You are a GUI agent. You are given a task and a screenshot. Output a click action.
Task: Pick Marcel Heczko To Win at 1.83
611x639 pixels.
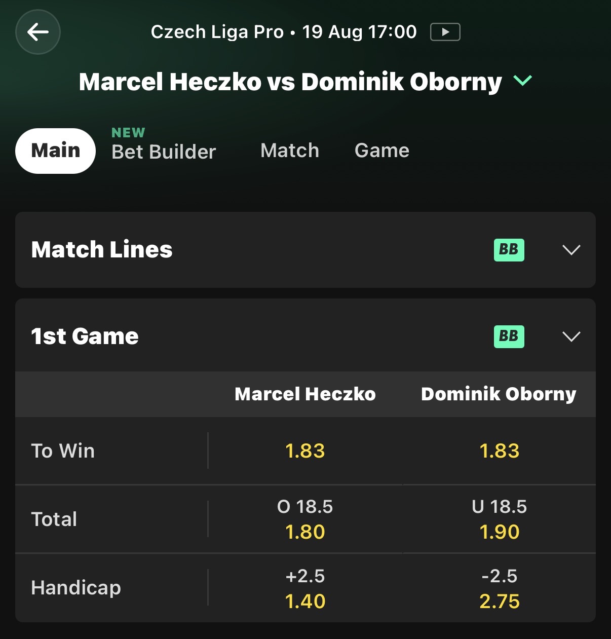tap(305, 451)
